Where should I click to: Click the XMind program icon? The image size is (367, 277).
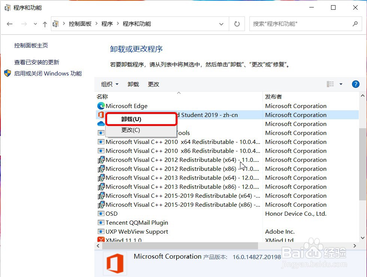coord(101,240)
